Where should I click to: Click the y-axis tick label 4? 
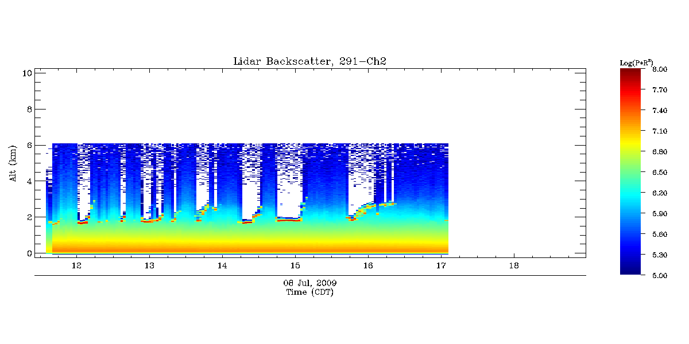29,181
